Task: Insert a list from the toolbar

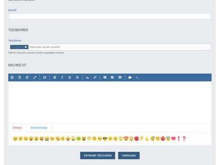Action: coord(104,77)
